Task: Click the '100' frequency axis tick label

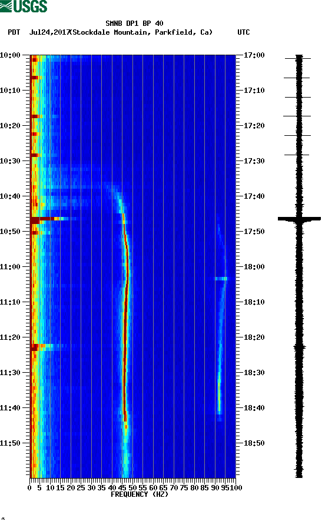Action: 236,488
